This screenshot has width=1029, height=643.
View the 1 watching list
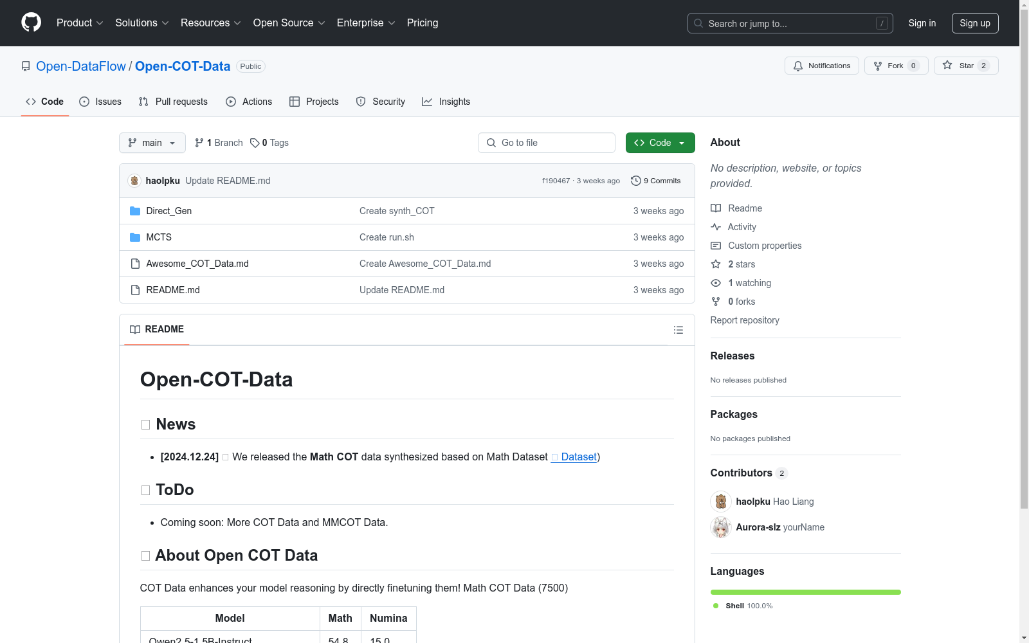pyautogui.click(x=741, y=283)
